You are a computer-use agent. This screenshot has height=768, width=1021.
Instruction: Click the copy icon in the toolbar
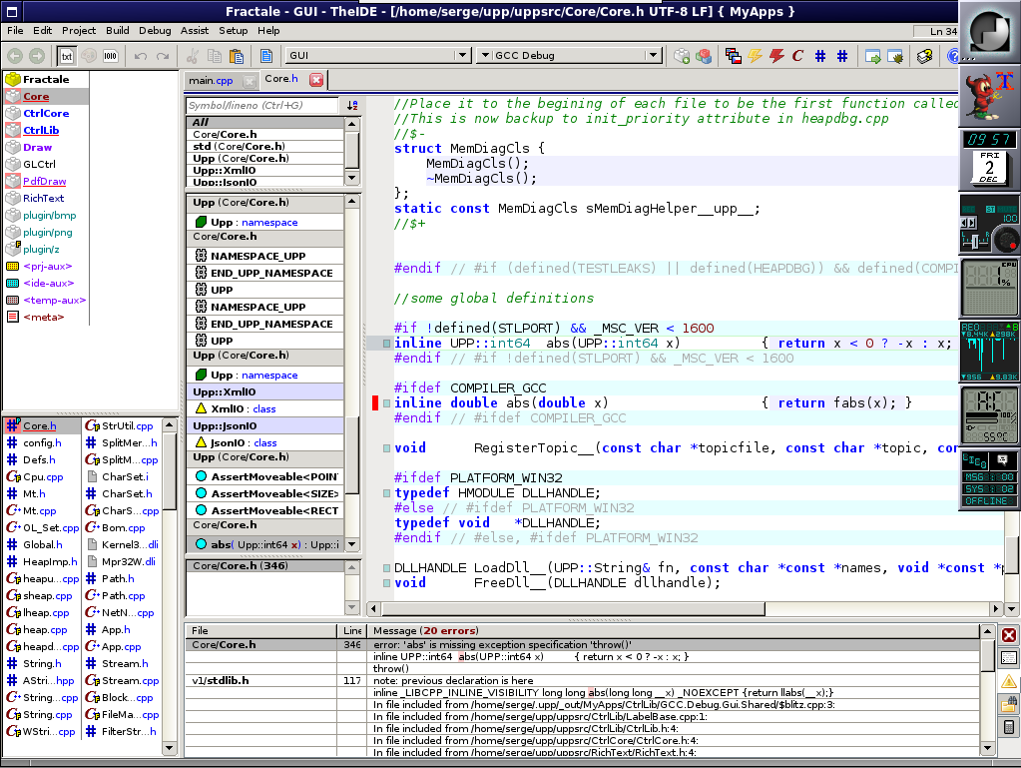(x=215, y=56)
